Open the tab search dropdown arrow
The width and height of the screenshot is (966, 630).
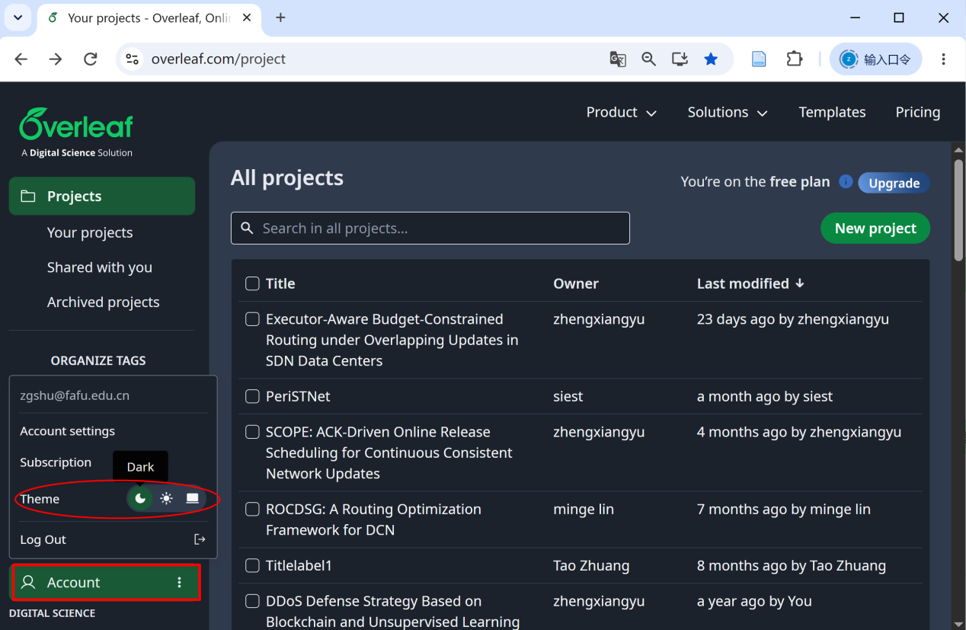point(18,18)
